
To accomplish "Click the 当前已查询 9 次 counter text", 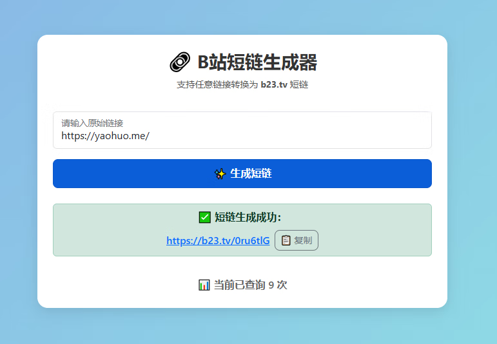I will pyautogui.click(x=250, y=285).
